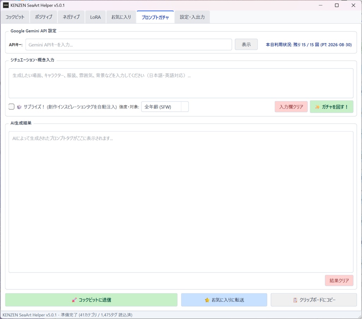Screen dimensions: 362x319
Task: Click the star icon on お気に入りに転送
Action: pyautogui.click(x=207, y=300)
